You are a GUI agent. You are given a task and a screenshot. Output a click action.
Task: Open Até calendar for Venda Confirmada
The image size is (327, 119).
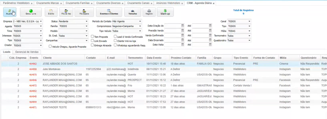tap(210, 35)
